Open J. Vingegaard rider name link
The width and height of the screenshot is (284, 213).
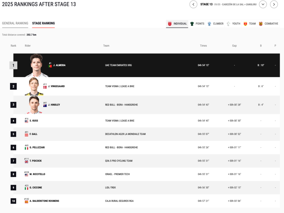[x=56, y=86]
